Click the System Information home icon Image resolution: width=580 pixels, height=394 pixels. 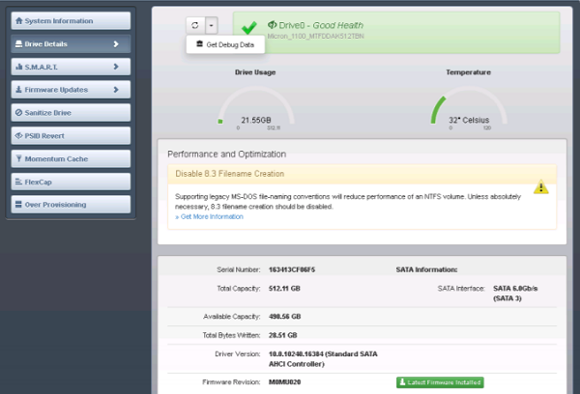click(19, 20)
